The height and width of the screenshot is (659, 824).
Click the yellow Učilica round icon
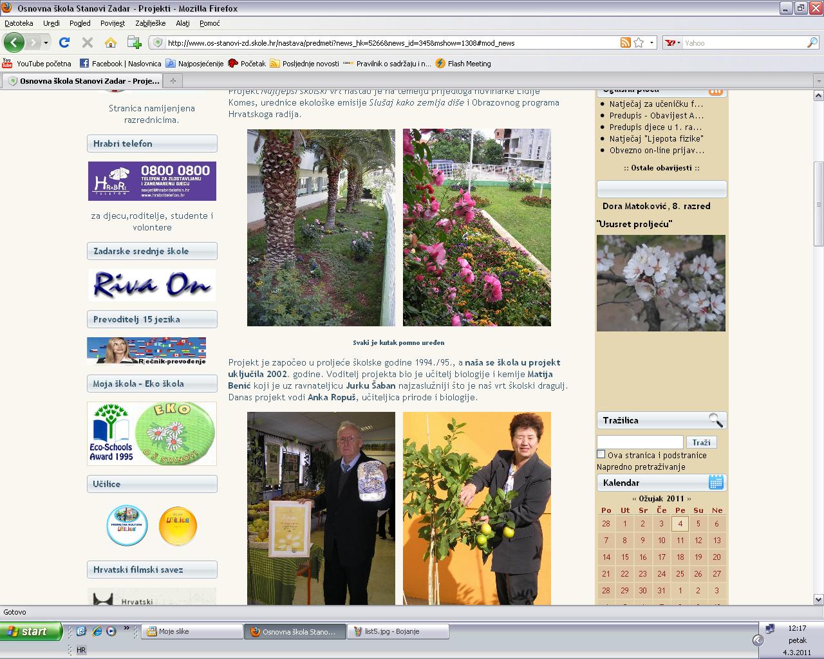click(178, 526)
